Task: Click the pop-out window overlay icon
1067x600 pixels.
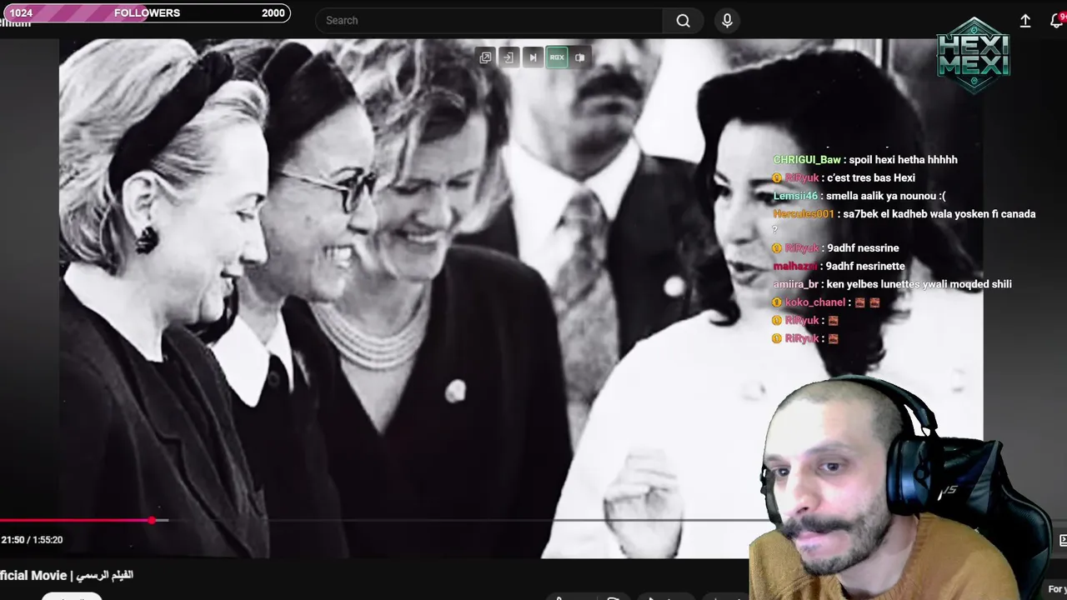Action: [485, 57]
